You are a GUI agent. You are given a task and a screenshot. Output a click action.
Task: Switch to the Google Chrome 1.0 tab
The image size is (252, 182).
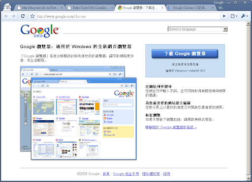tap(190, 8)
